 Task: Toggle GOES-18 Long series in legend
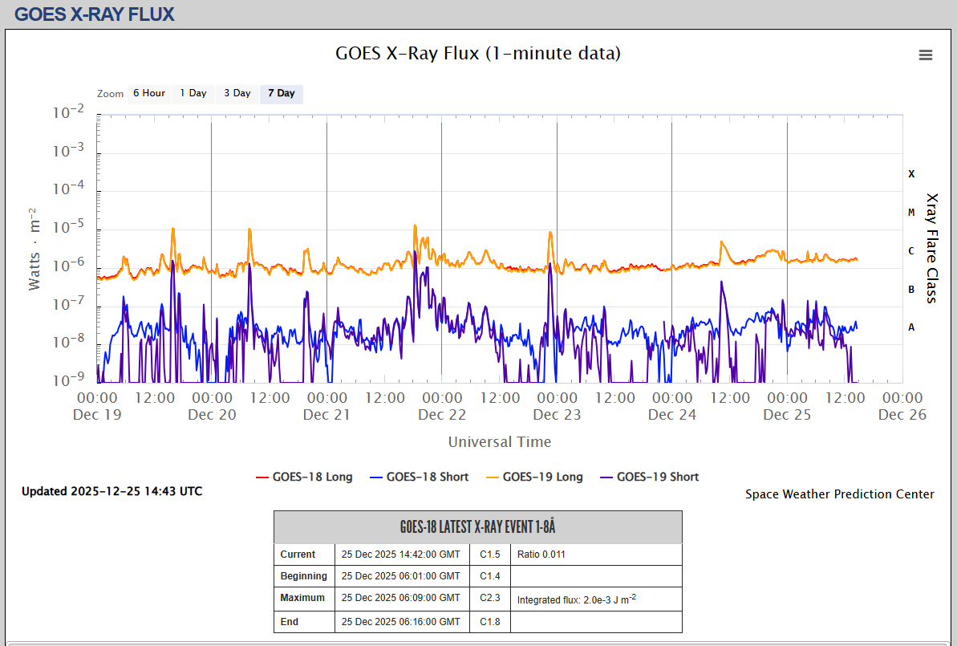(312, 477)
